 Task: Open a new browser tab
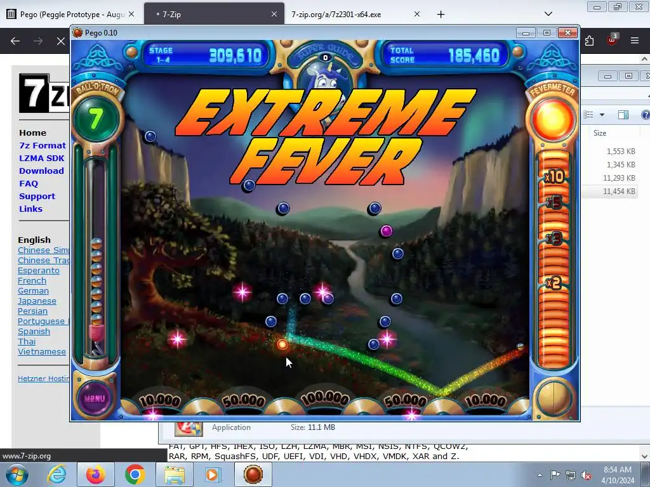click(x=441, y=15)
